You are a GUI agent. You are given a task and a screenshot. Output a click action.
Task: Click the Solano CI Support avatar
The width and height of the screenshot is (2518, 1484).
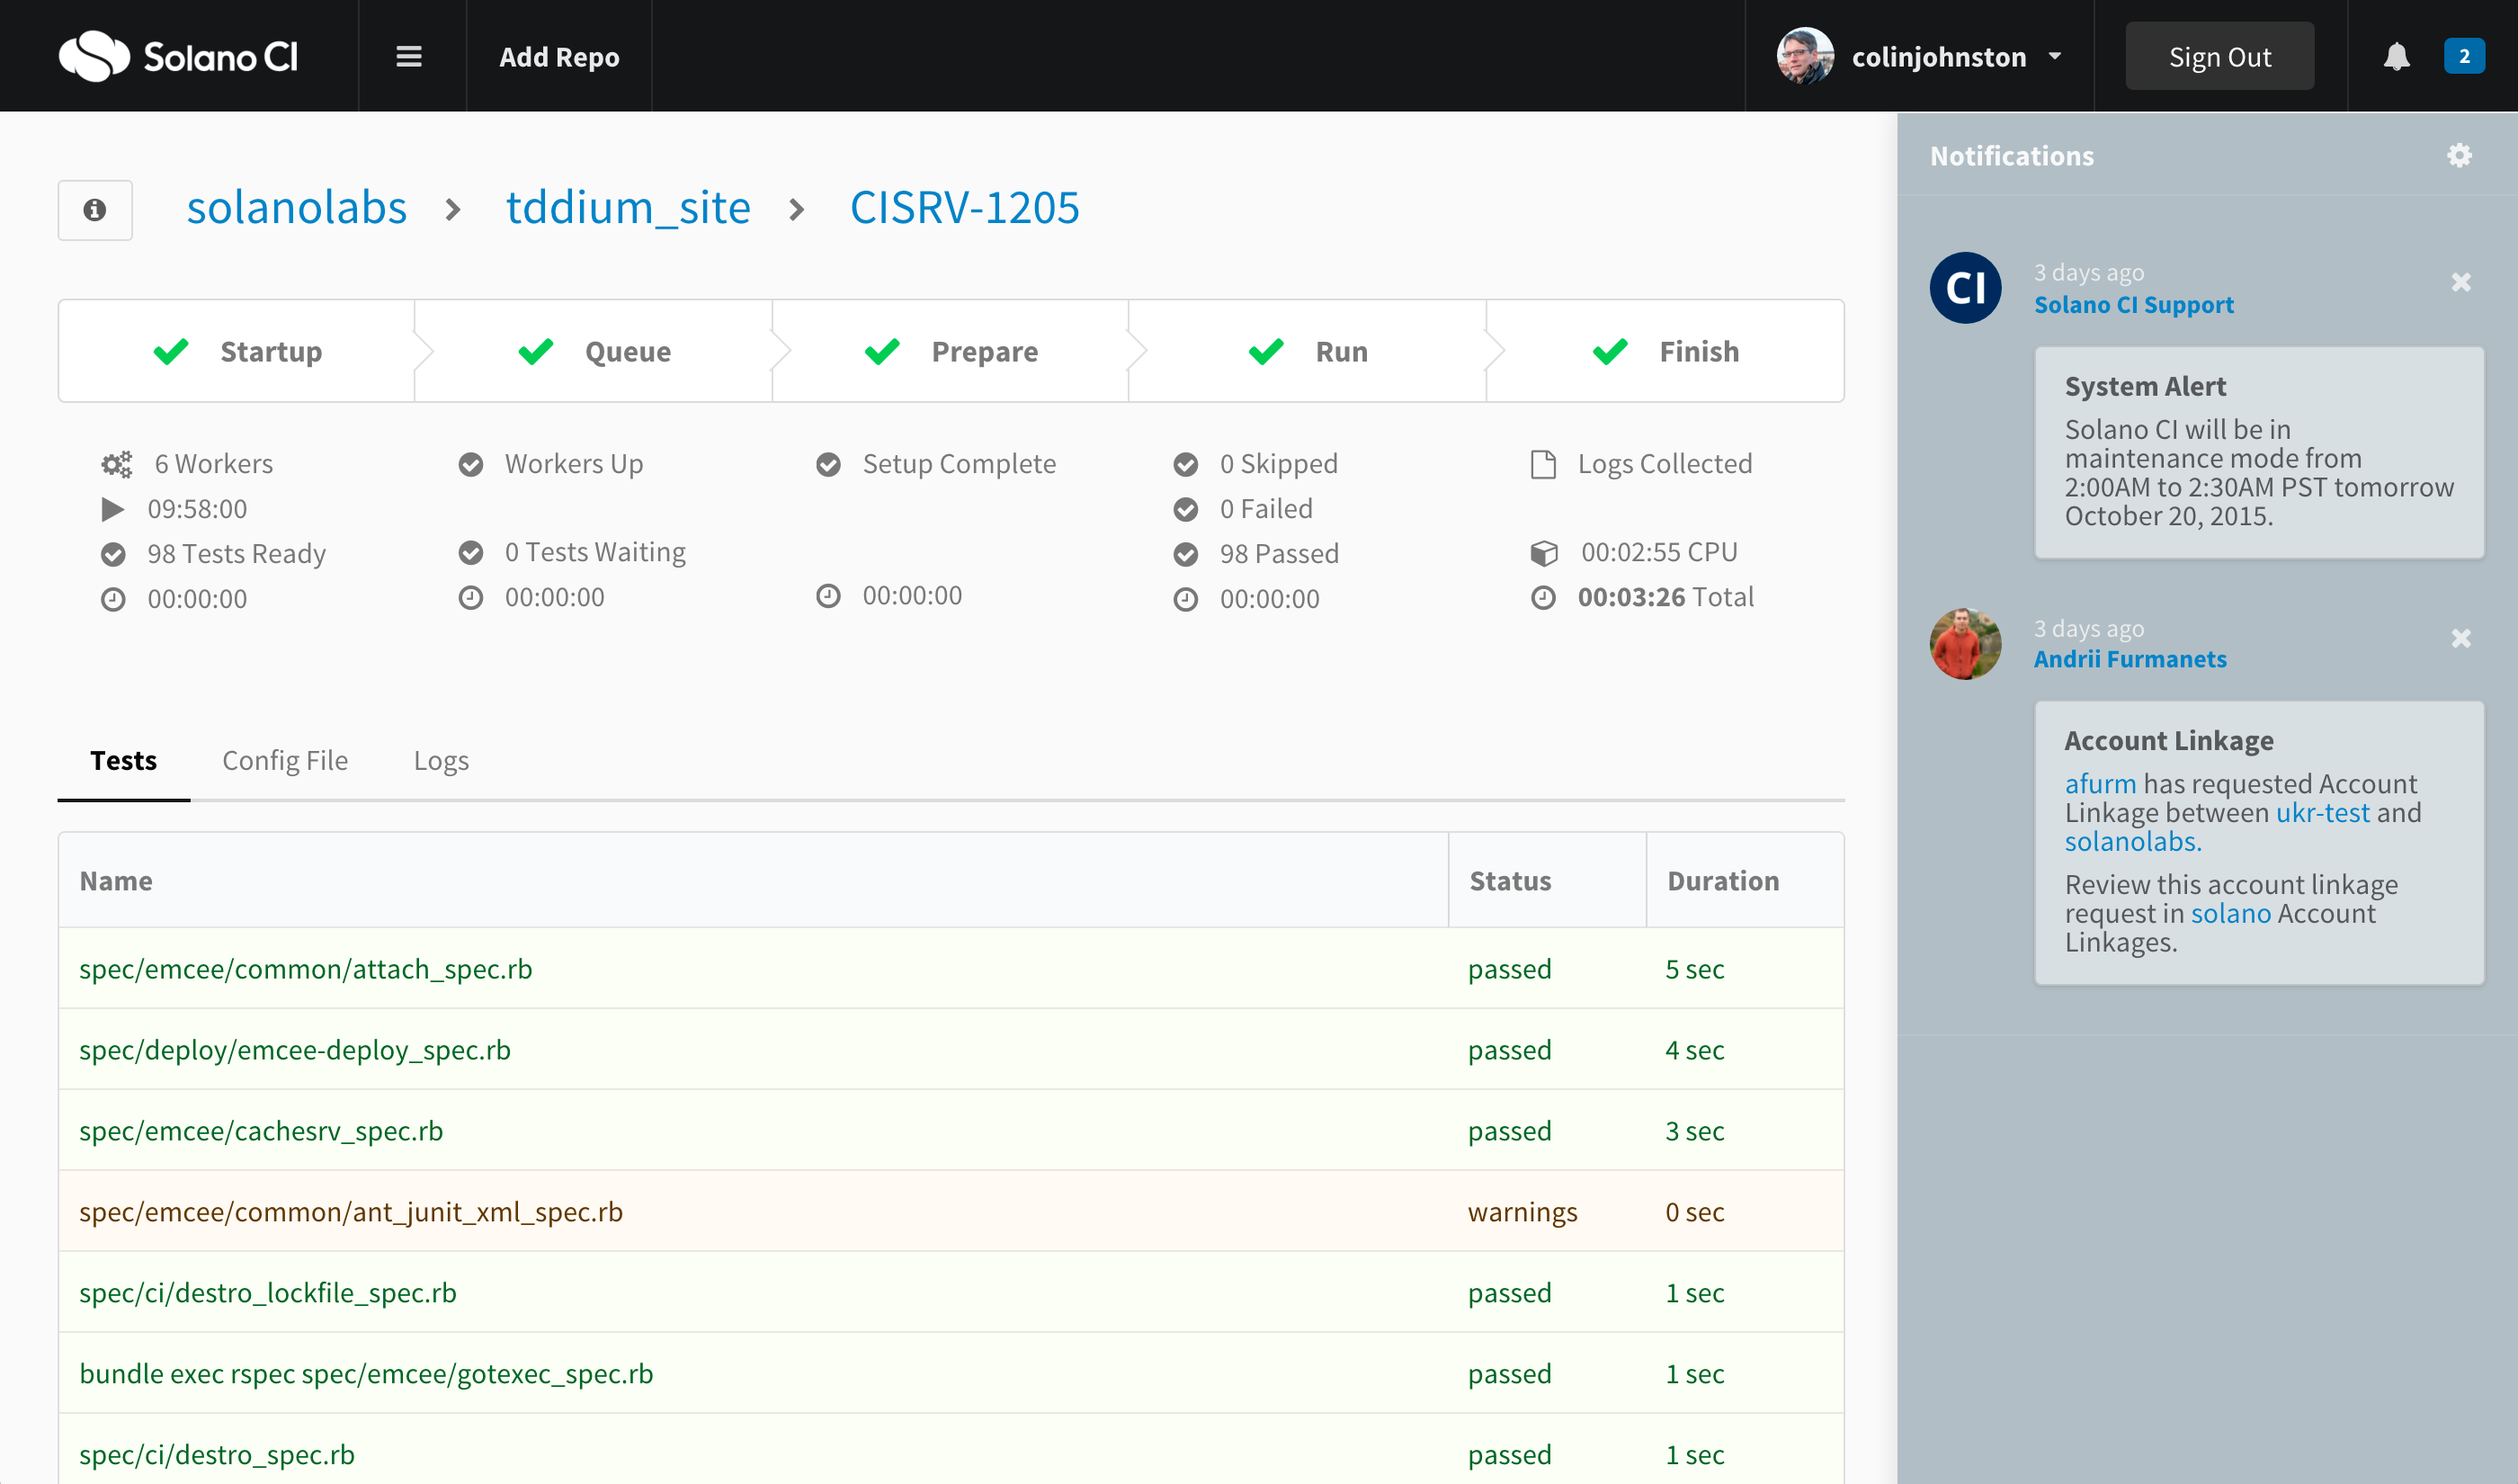pyautogui.click(x=1965, y=288)
